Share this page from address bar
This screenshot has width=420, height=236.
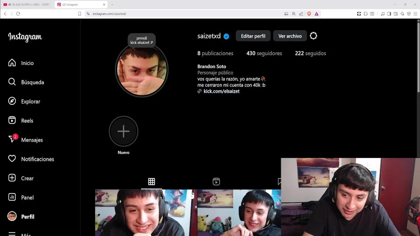coord(301,14)
